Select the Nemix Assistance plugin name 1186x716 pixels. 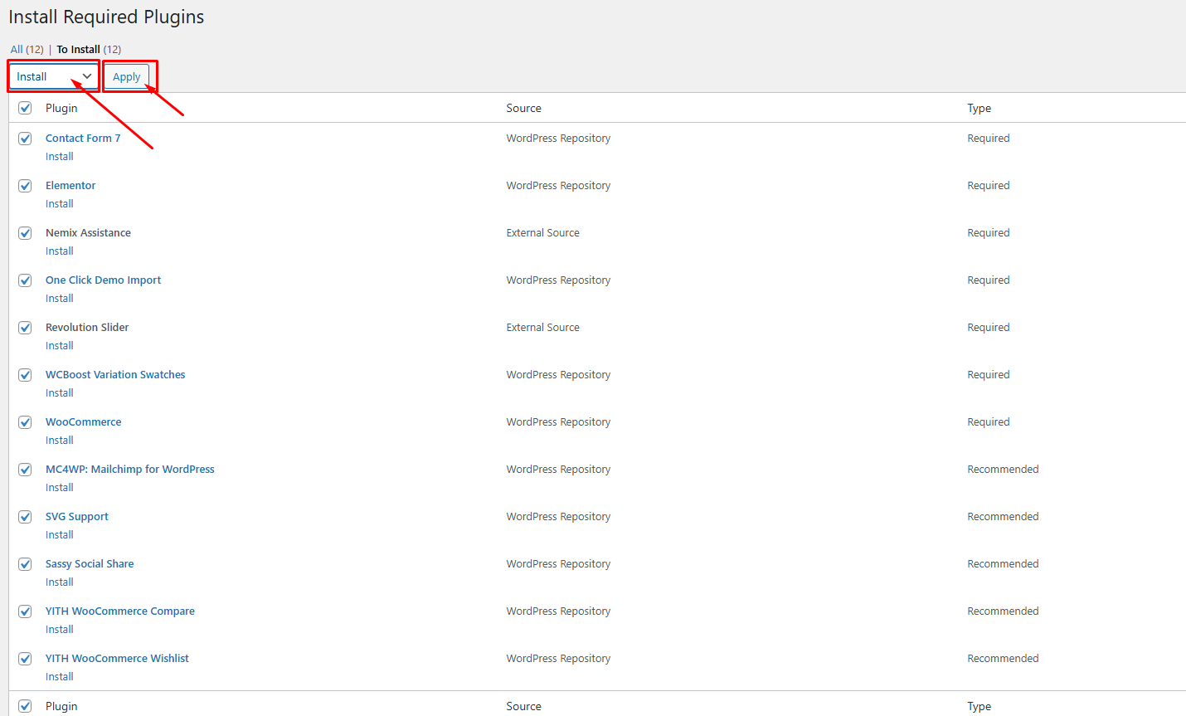[x=88, y=233]
